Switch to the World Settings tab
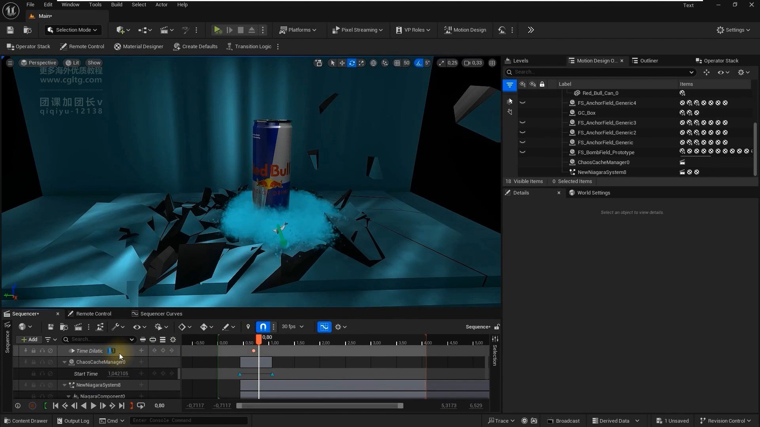 tap(589, 193)
